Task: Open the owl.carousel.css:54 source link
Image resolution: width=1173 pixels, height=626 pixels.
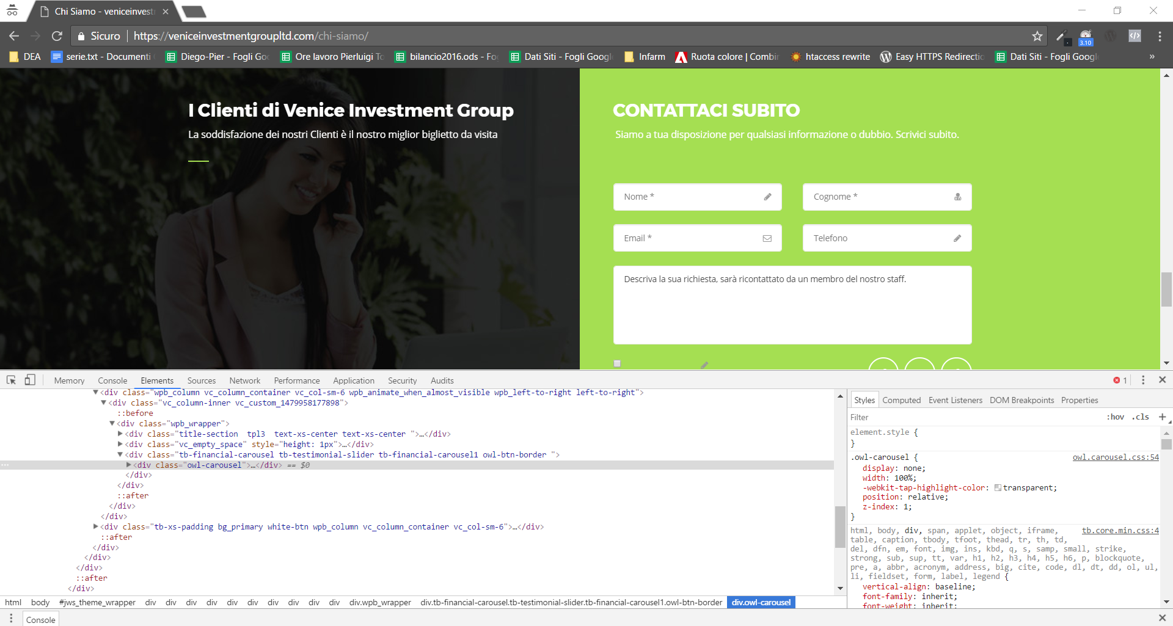Action: tap(1116, 457)
